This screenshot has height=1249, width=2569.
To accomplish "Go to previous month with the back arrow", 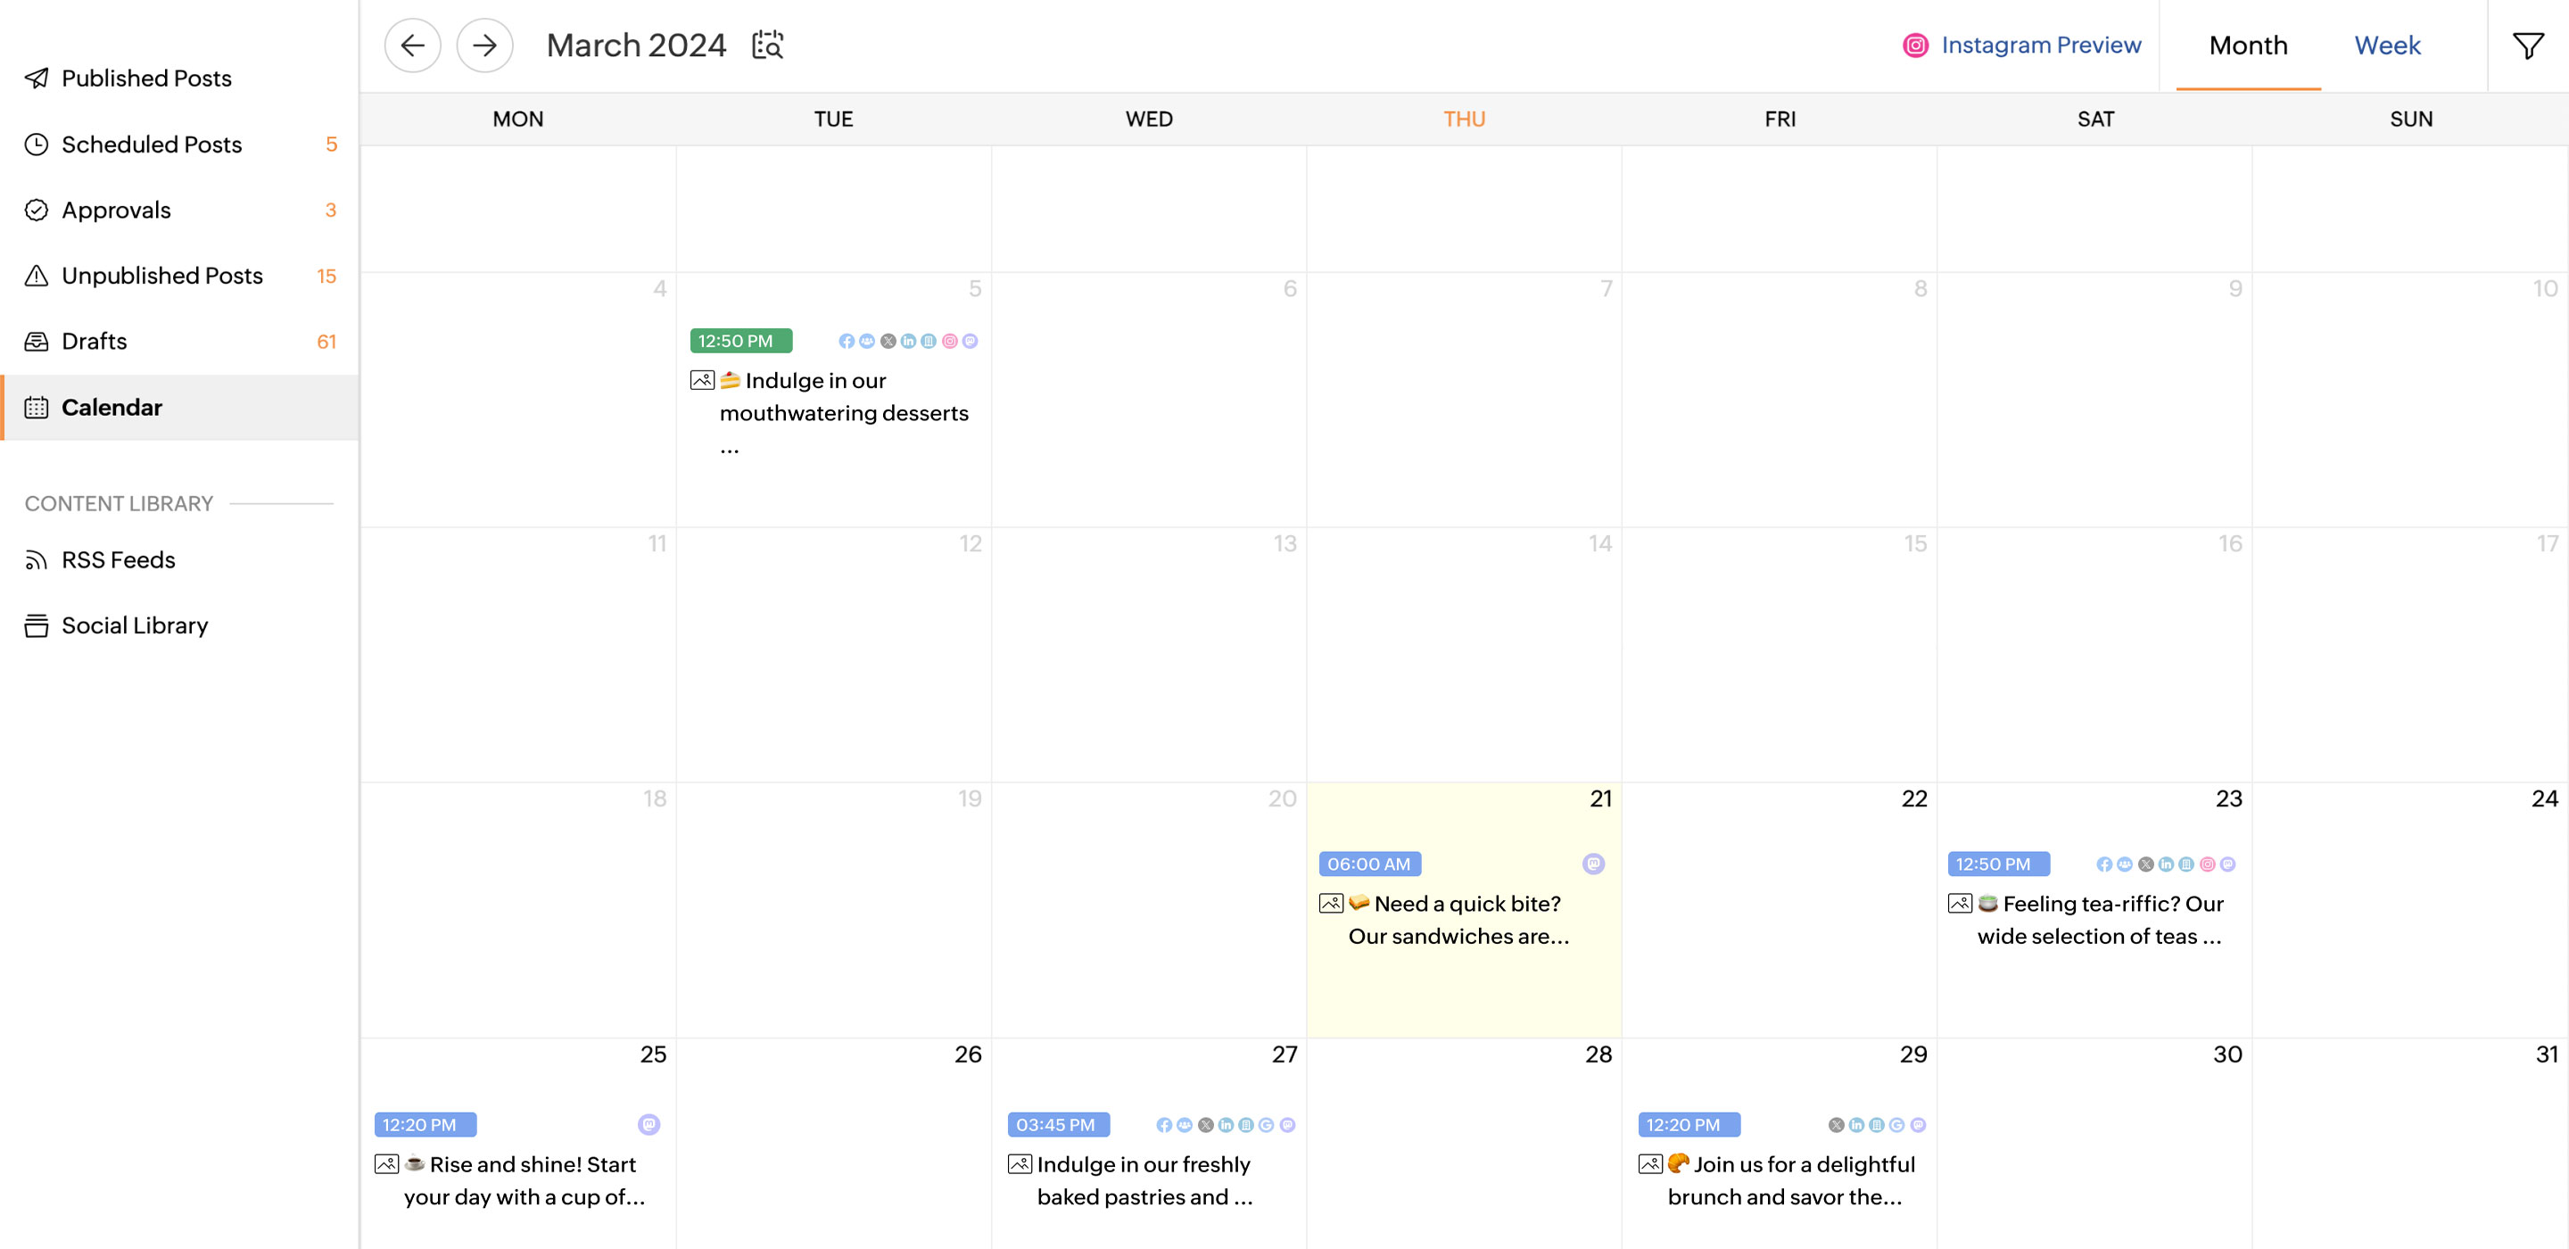I will (412, 45).
